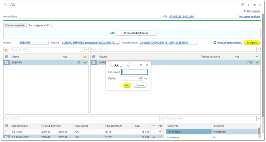The width and height of the screenshot is (266, 142).
Task: Focus the model search field
Action: click(173, 49)
